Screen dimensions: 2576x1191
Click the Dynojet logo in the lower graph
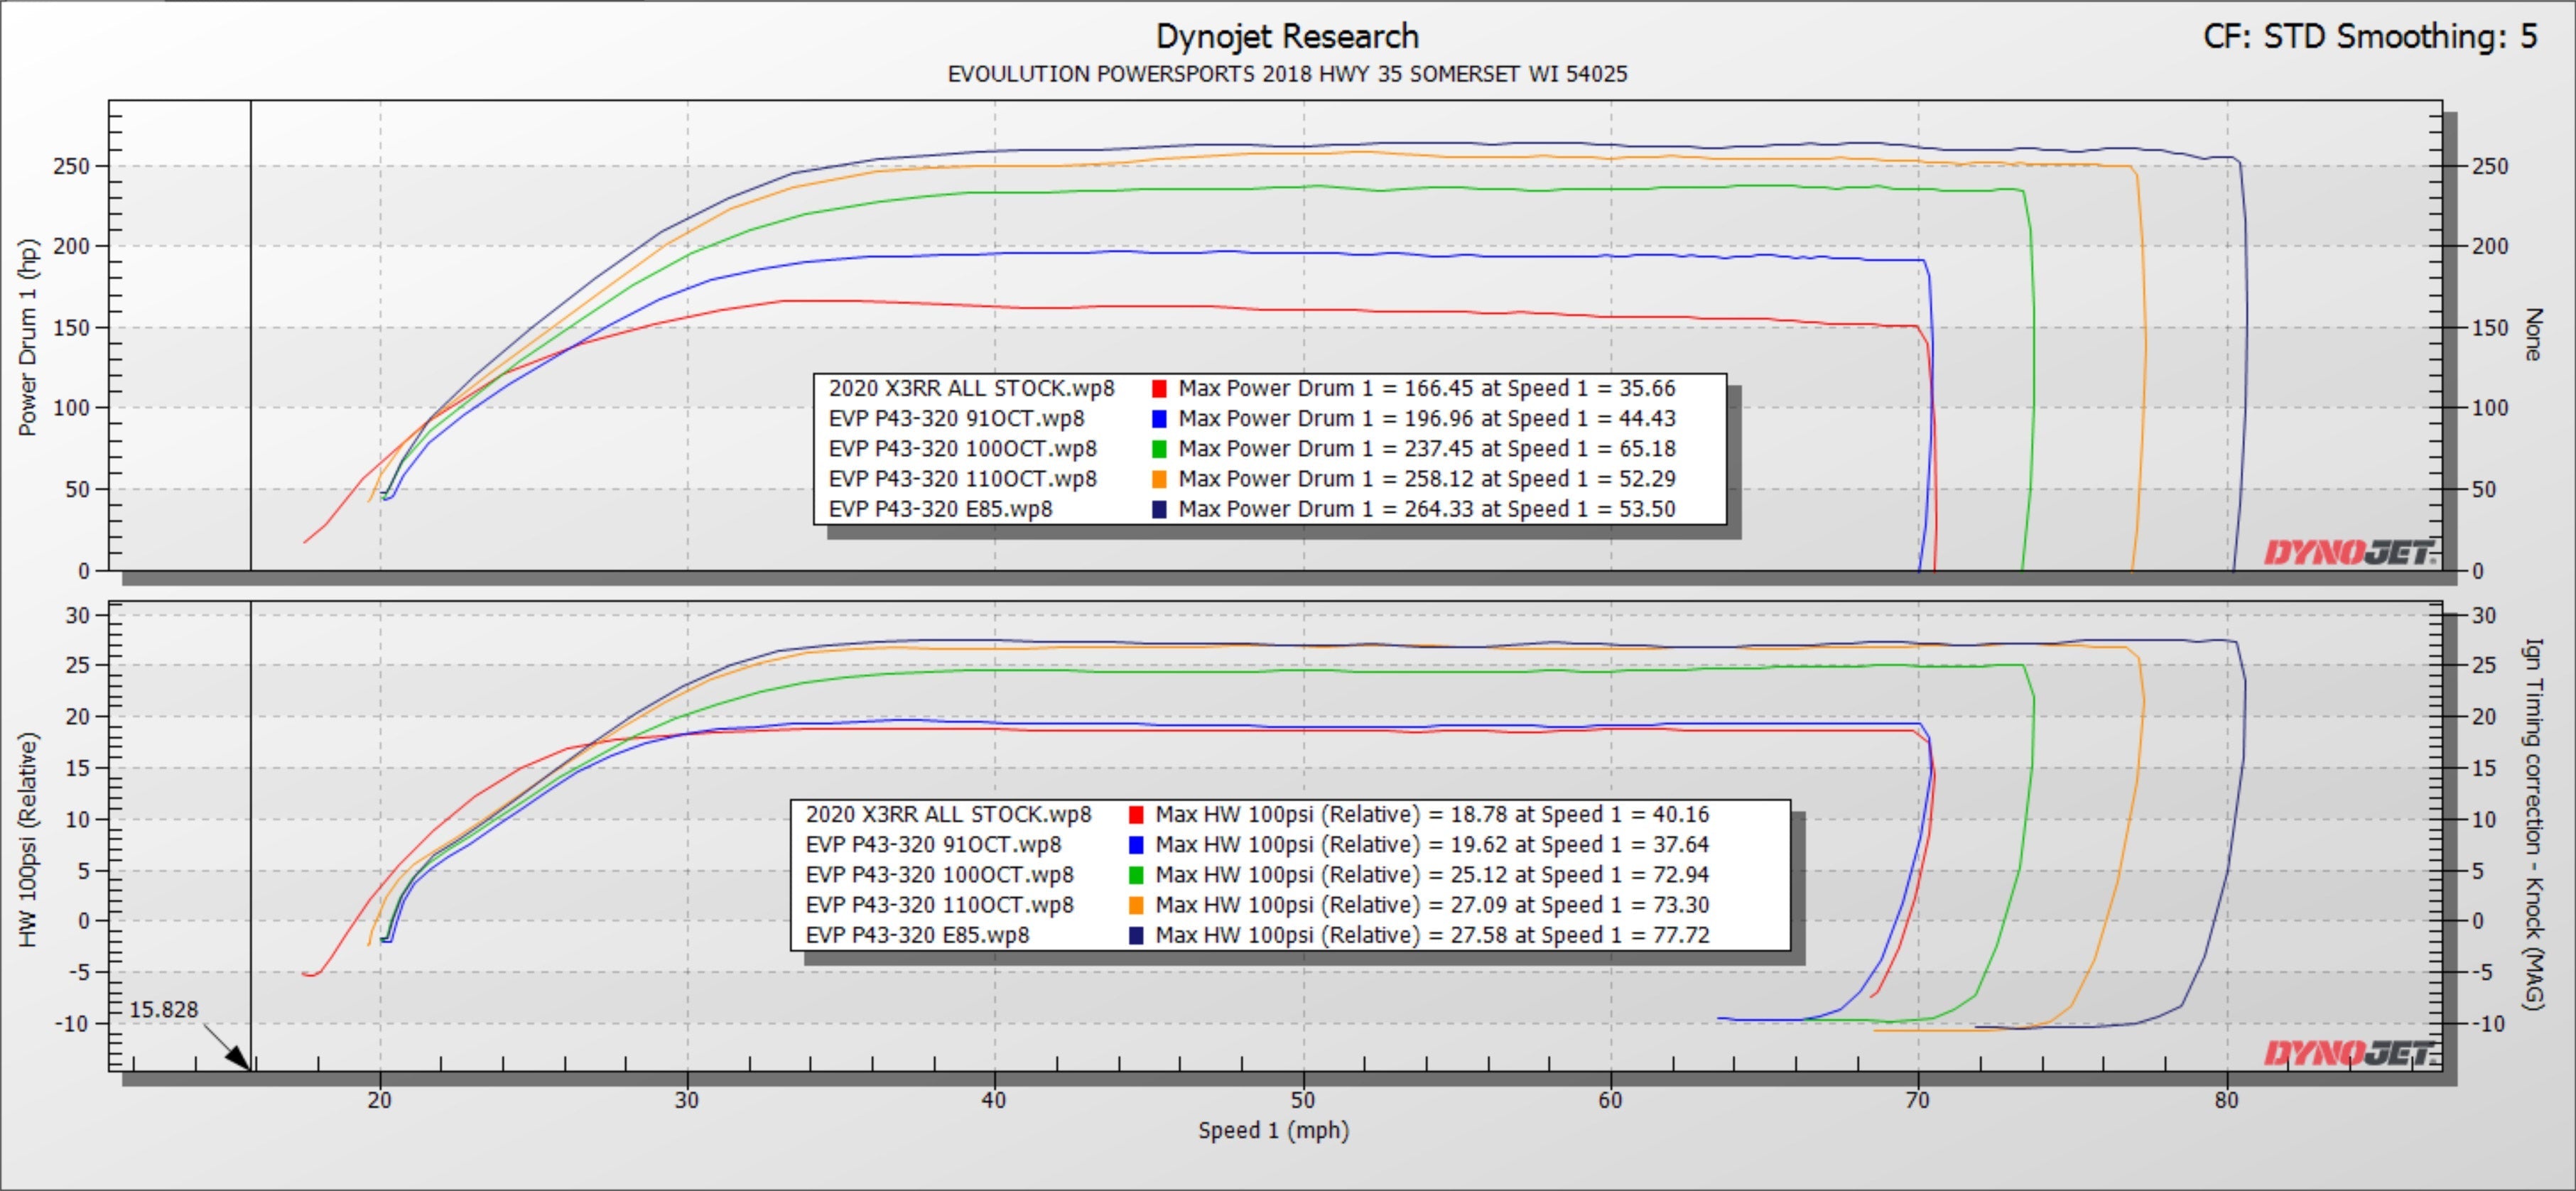pyautogui.click(x=2350, y=1053)
